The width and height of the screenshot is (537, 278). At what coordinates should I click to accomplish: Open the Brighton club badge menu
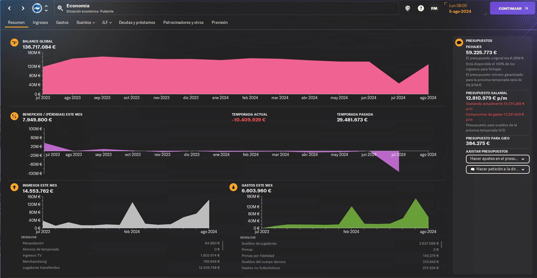(37, 8)
